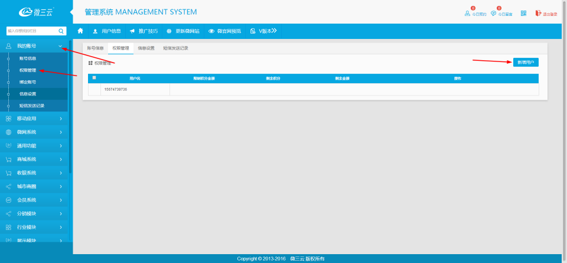
Task: Click the 新增用户 button
Action: (526, 62)
